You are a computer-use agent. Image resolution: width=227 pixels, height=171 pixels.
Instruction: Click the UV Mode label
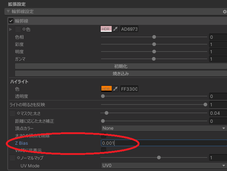click(x=30, y=166)
